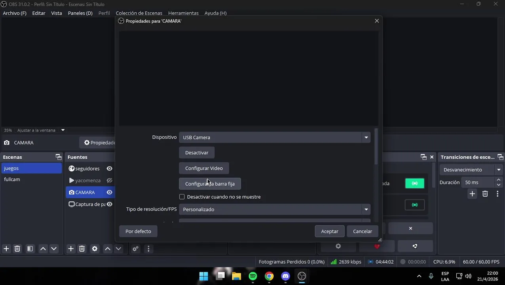505x285 pixels.
Task: Open audio mixer advanced gears icon
Action: point(135,249)
